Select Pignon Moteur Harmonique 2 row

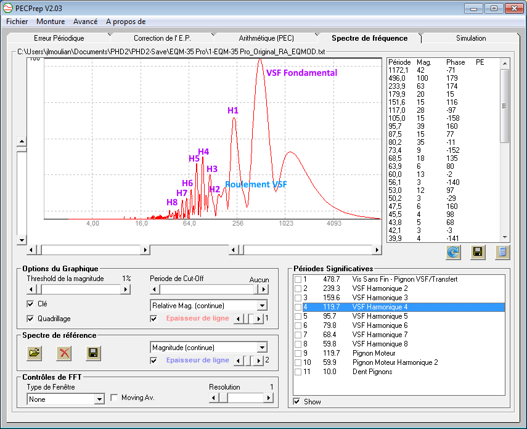[399, 362]
